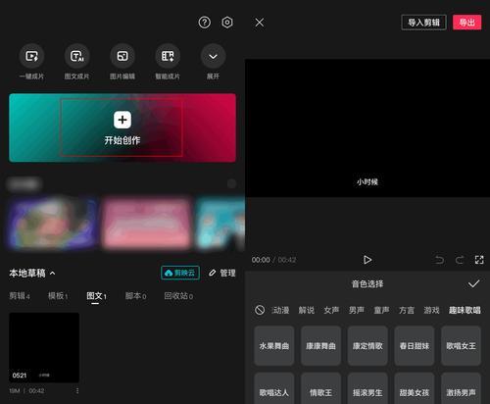Choose the 歌唱达人 voice
The image size is (490, 404).
[274, 388]
